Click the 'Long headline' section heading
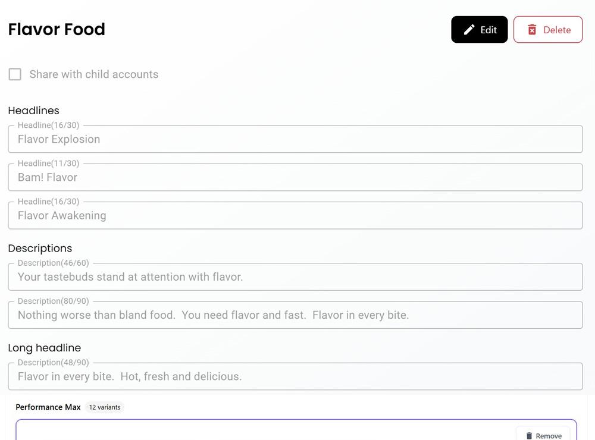The image size is (595, 440). (x=44, y=348)
